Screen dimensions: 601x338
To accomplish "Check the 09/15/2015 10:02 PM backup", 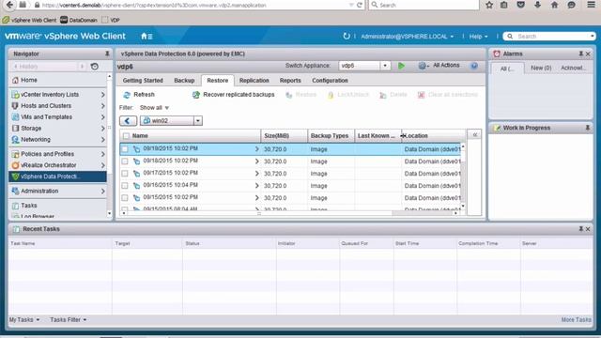I will [125, 198].
